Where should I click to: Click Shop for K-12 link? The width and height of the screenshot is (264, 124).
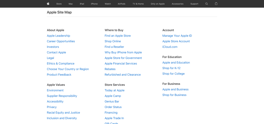click(x=171, y=68)
